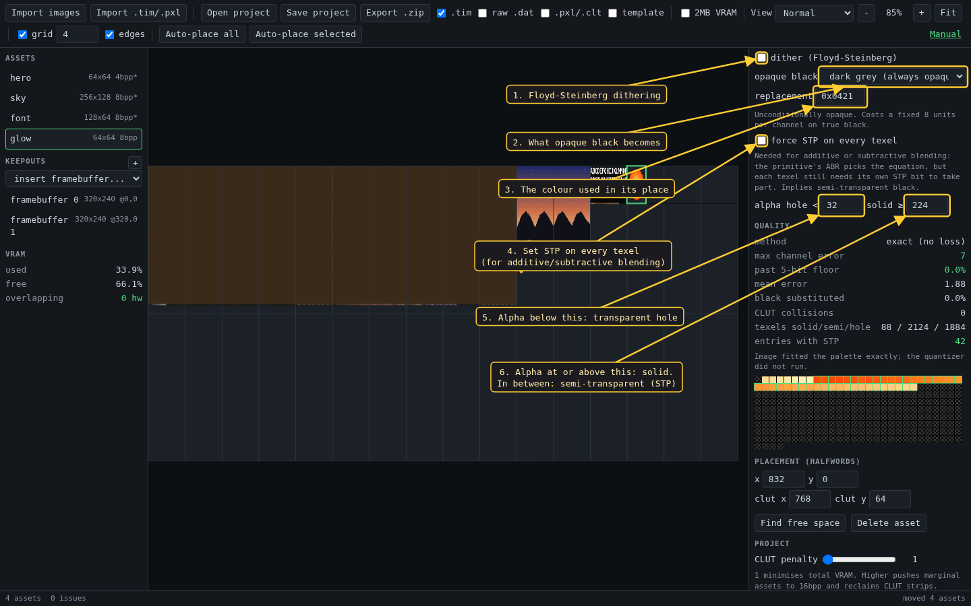Enable Floyd-Steinberg dither checkbox
971x606 pixels.
click(x=761, y=58)
